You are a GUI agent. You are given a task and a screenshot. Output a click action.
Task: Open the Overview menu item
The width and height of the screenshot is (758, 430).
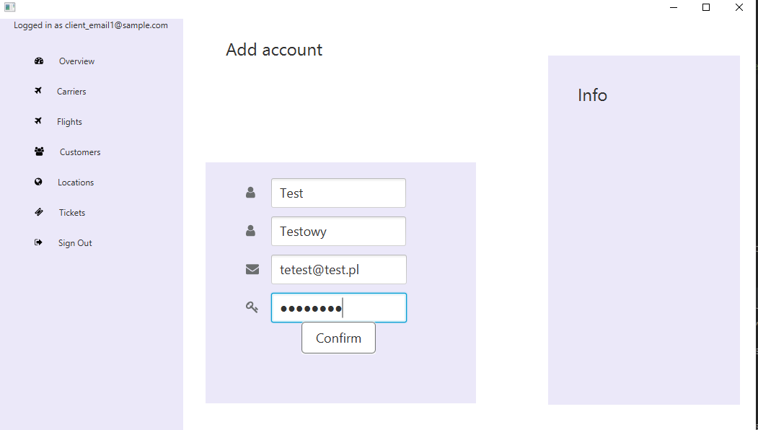(x=76, y=61)
